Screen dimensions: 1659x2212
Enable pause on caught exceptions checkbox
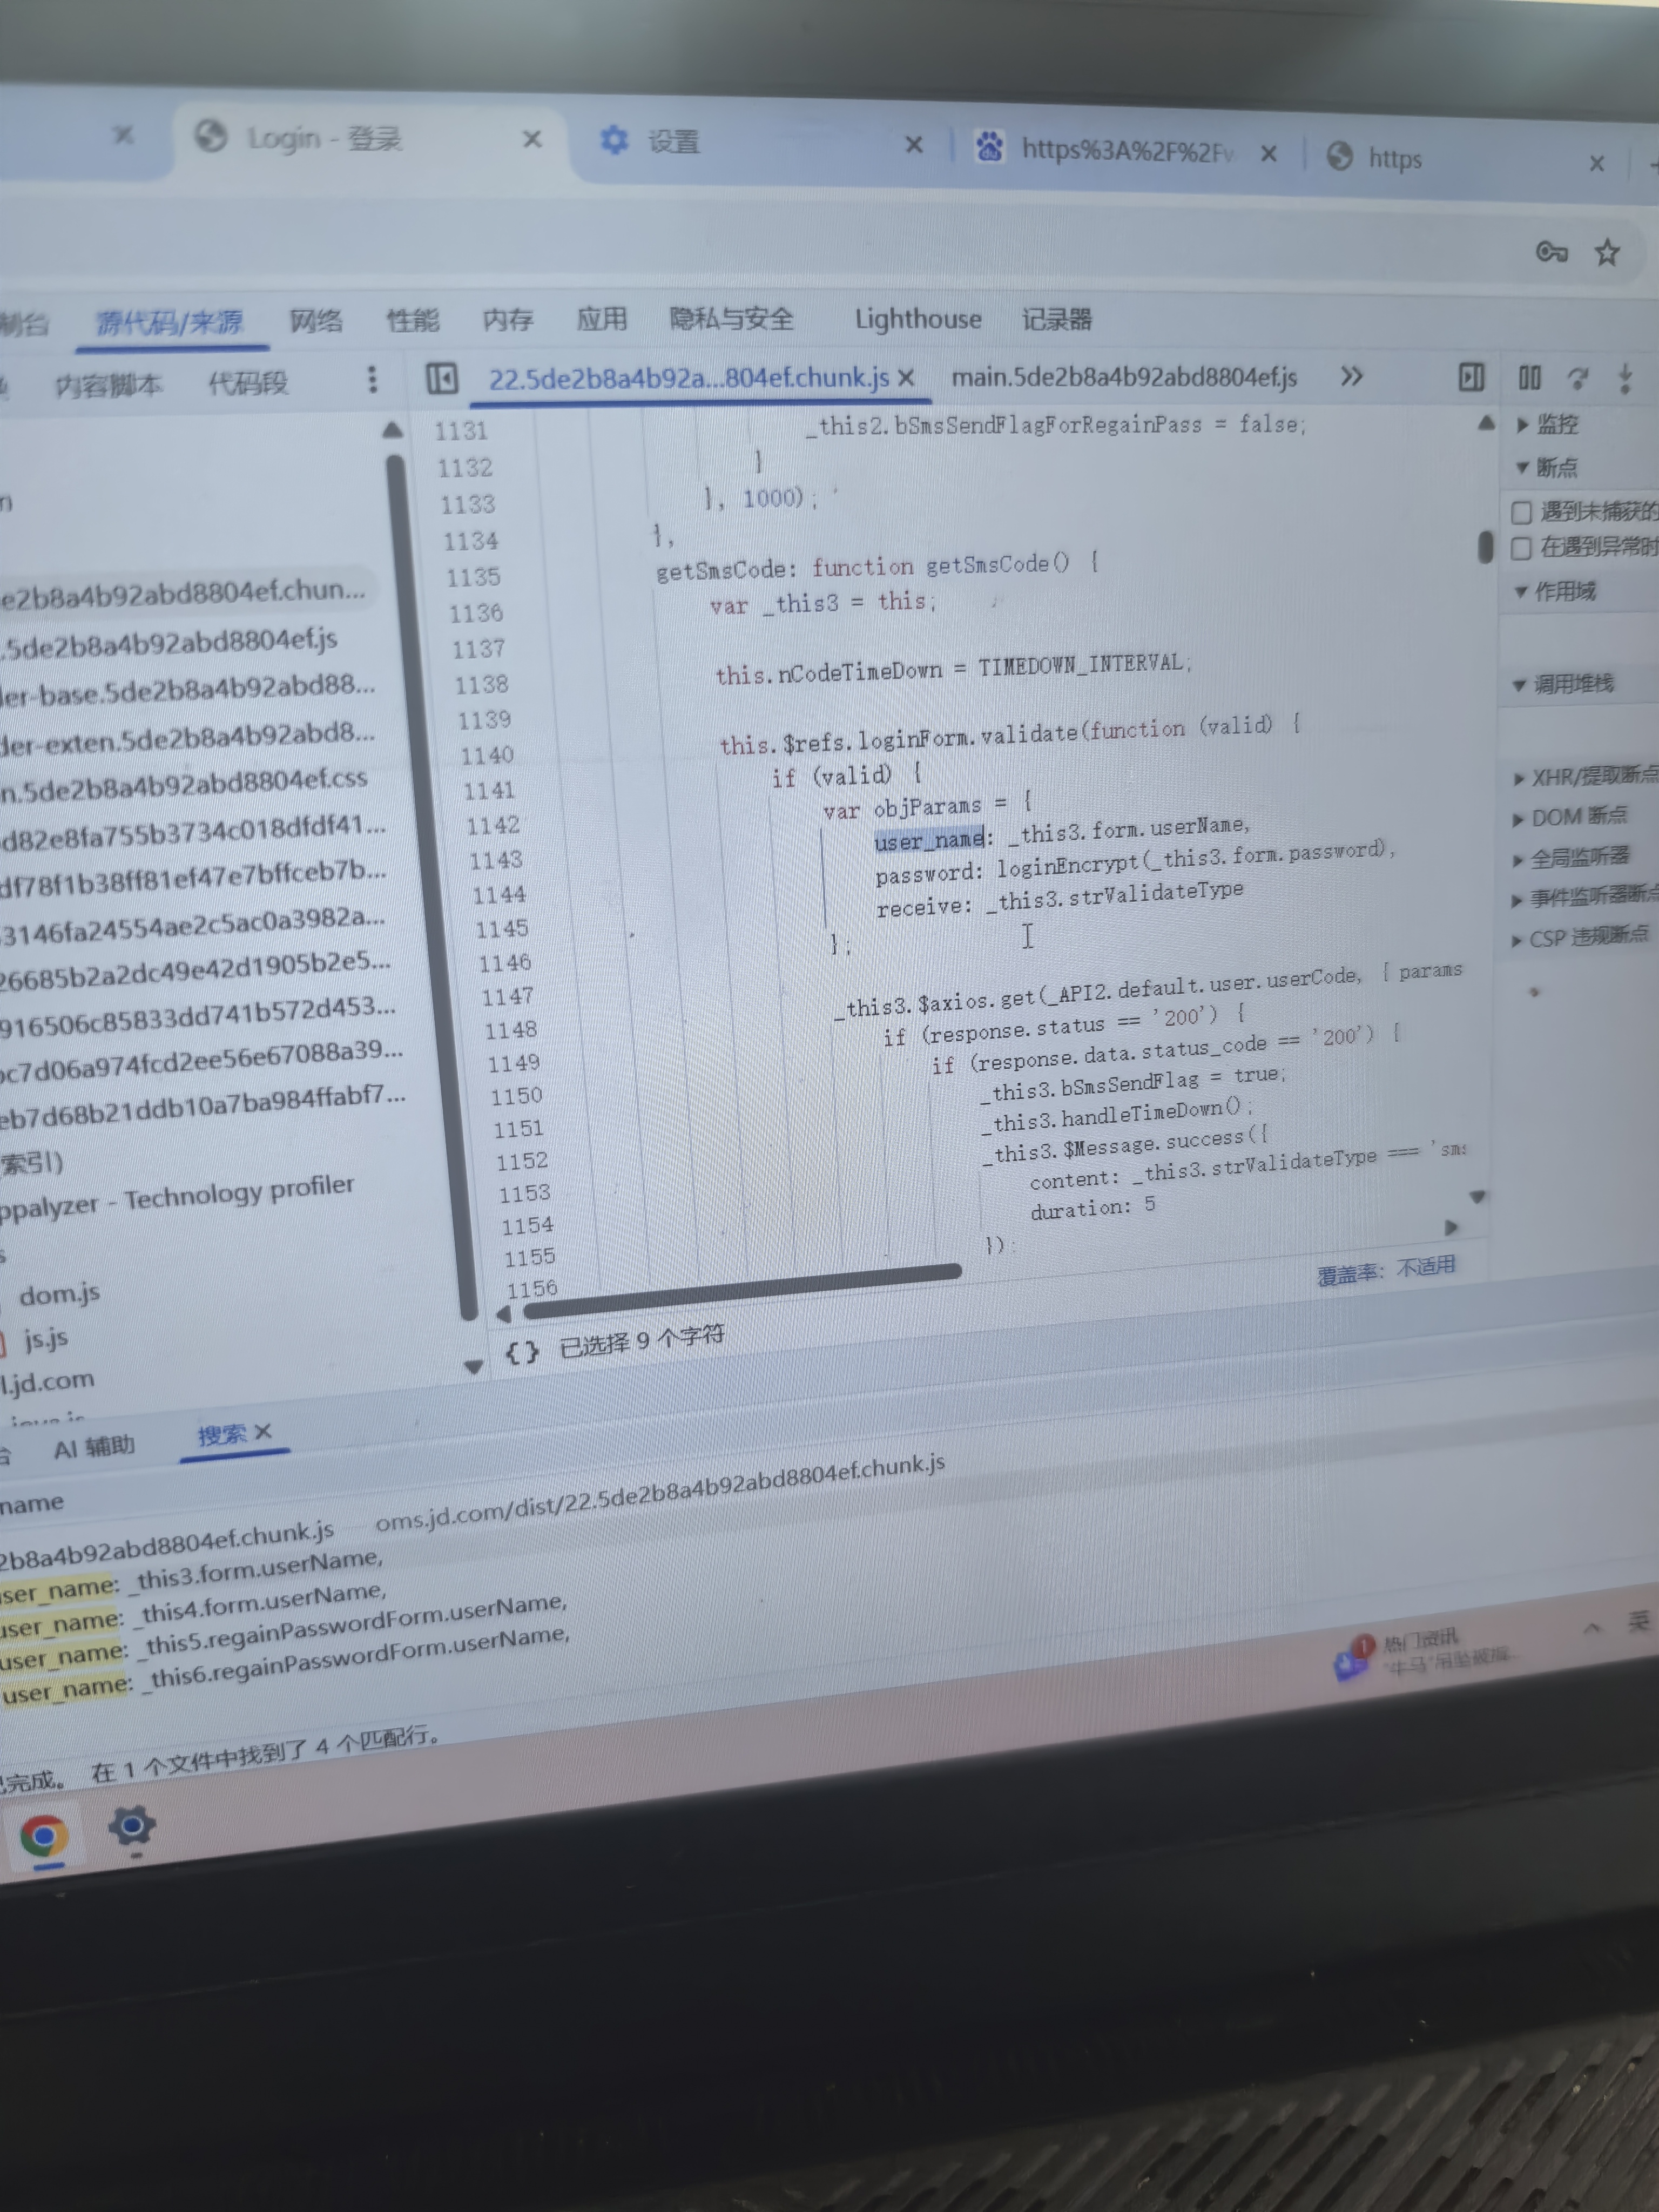tap(1521, 548)
